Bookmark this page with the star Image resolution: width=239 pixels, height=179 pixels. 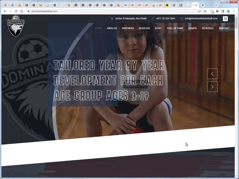pos(205,11)
